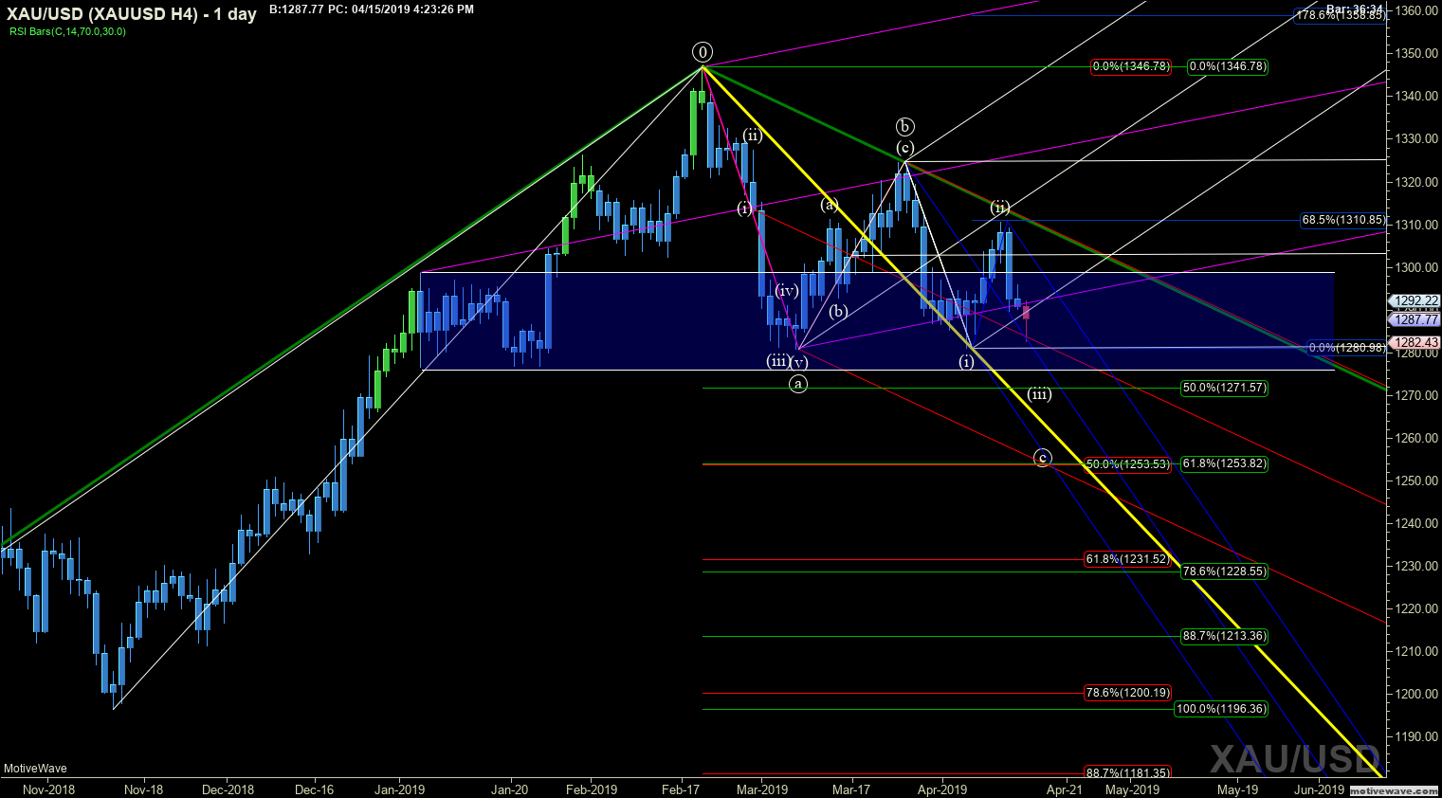The width and height of the screenshot is (1442, 798).
Task: Click the MotiveWave label at bottom left
Action: [35, 769]
